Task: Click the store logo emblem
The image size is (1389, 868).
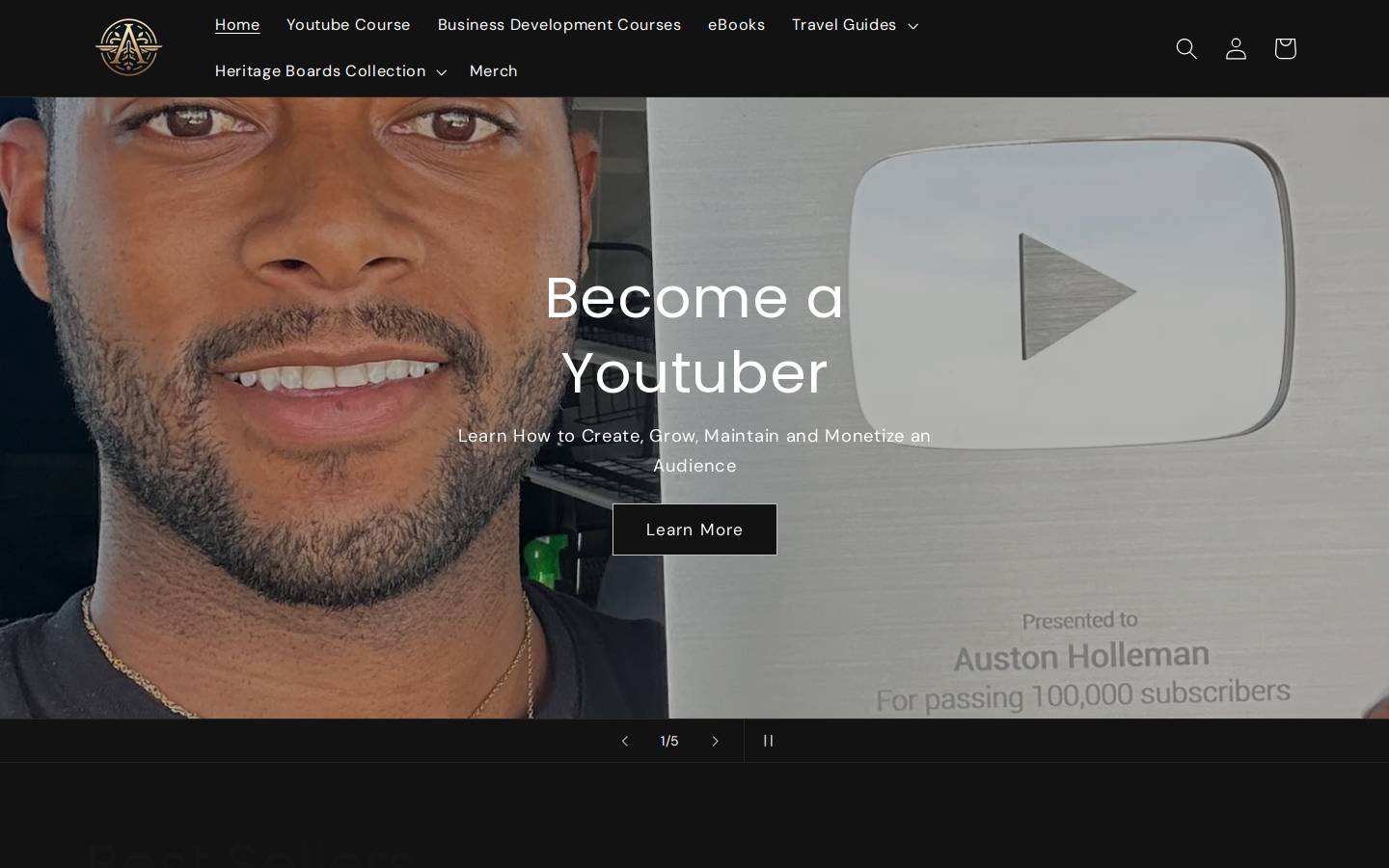Action: click(128, 47)
